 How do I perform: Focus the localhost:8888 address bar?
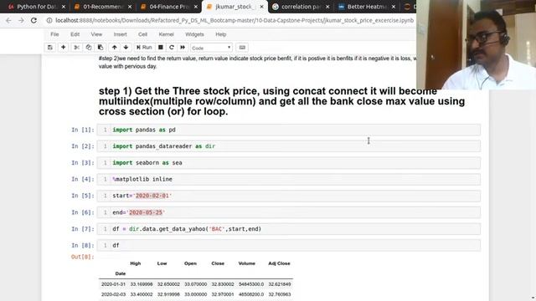(x=234, y=20)
